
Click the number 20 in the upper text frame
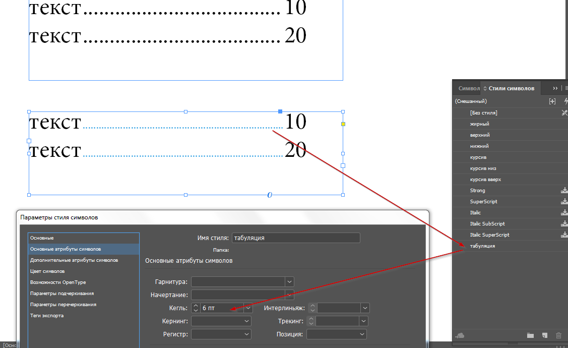(x=295, y=35)
